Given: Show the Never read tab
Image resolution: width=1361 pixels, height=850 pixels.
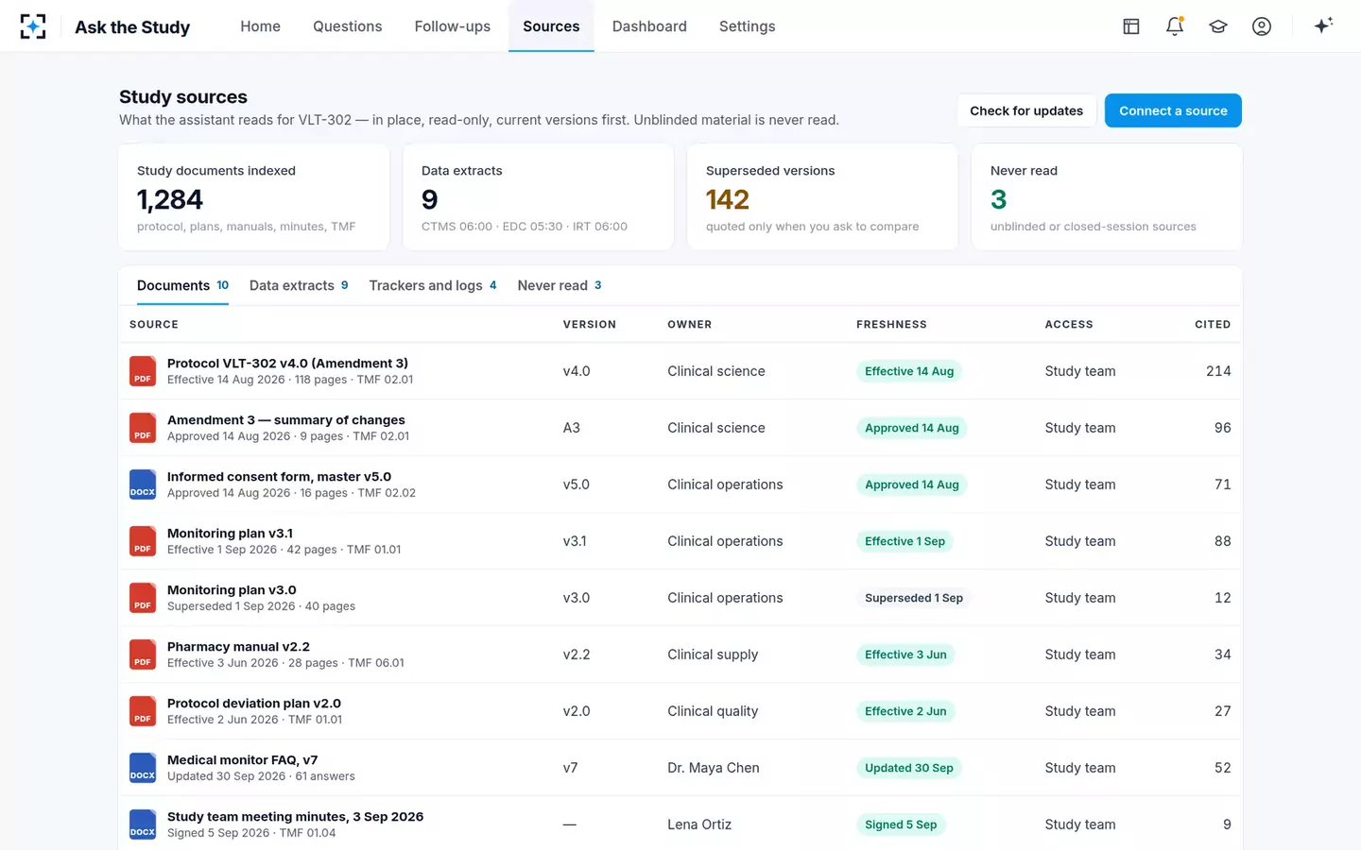Looking at the screenshot, I should 560,285.
